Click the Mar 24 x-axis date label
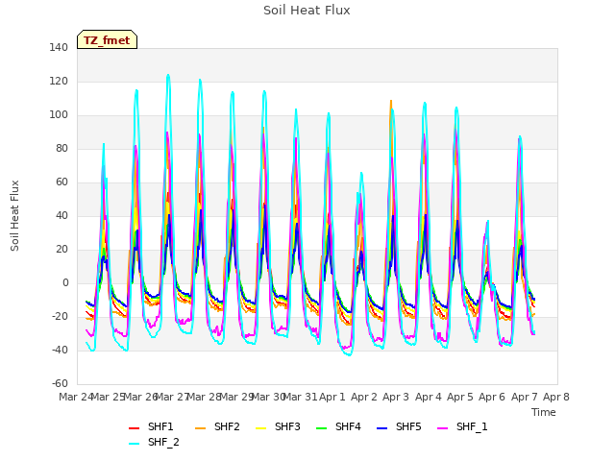The width and height of the screenshot is (615, 461). click(x=76, y=397)
